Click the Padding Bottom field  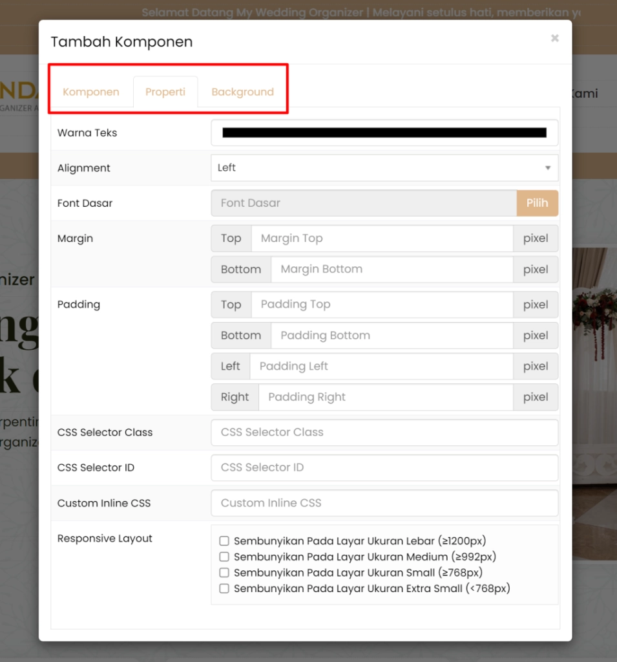coord(392,336)
